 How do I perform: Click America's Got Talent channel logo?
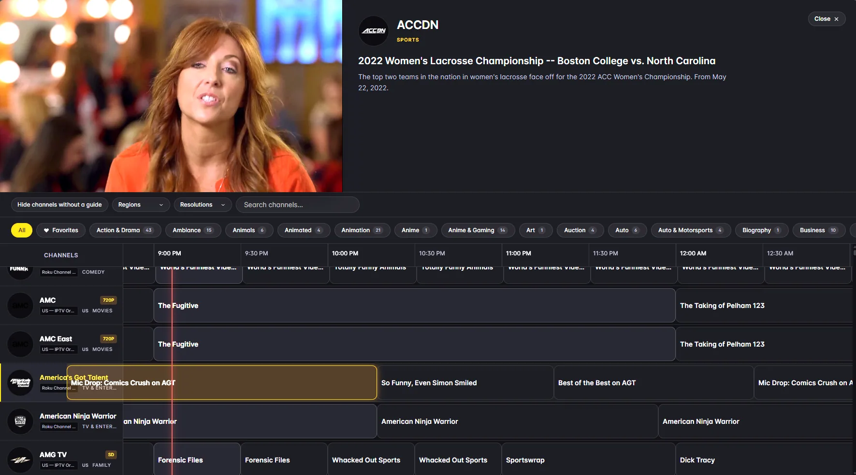(20, 383)
